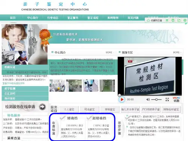Click the video progress bar handle

click(x=120, y=95)
